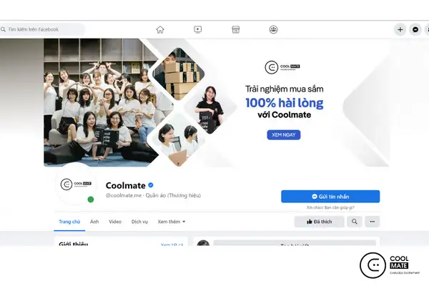
Task: Click the 'Gửi tin nhắn' button
Action: click(x=330, y=197)
